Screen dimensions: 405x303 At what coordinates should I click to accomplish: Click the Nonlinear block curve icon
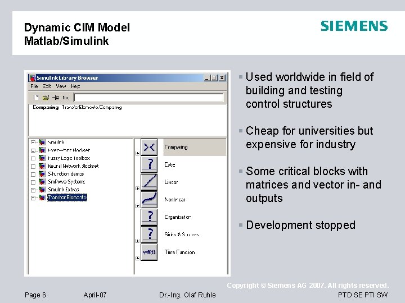pyautogui.click(x=149, y=199)
